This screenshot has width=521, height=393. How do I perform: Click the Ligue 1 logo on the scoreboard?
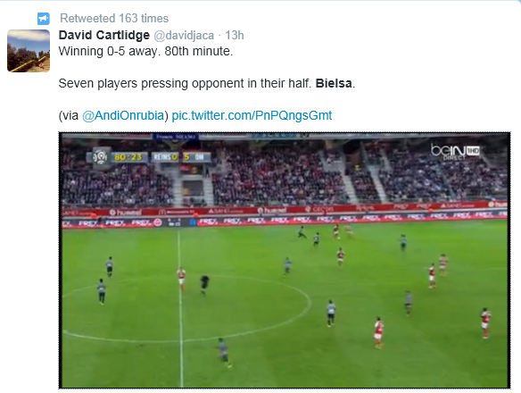tap(100, 156)
